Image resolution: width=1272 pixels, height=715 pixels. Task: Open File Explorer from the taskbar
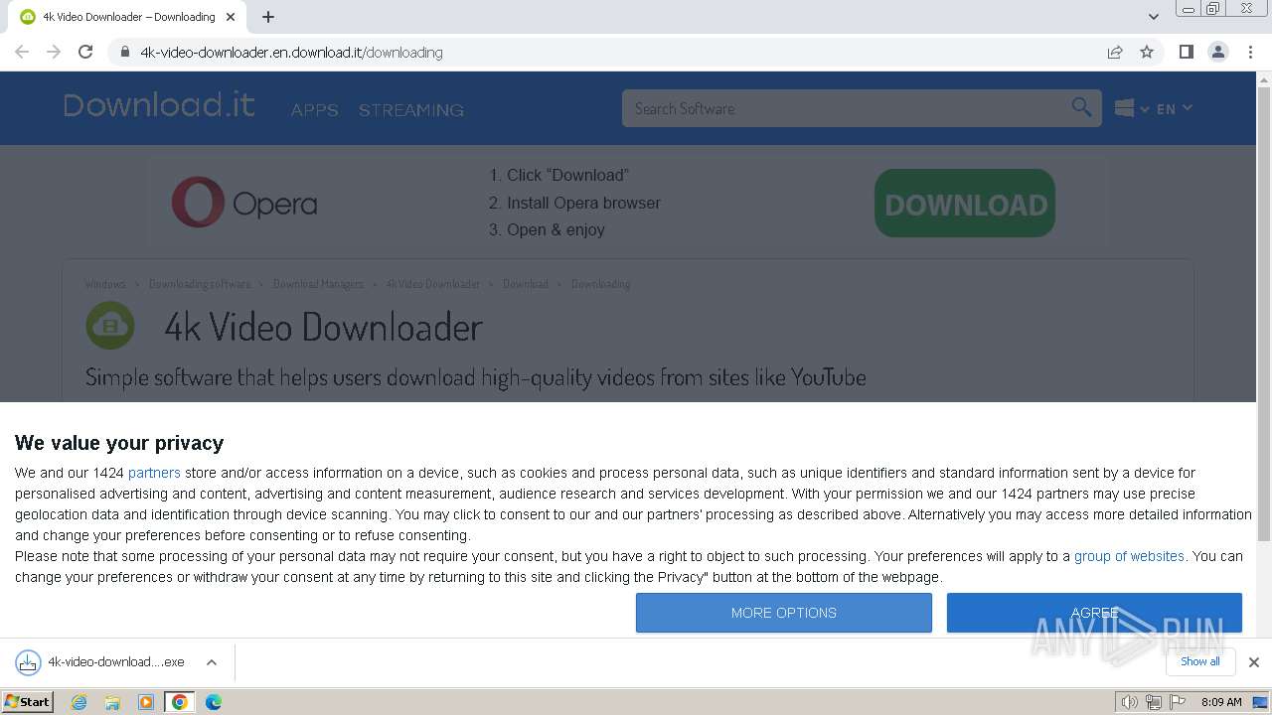click(x=112, y=702)
